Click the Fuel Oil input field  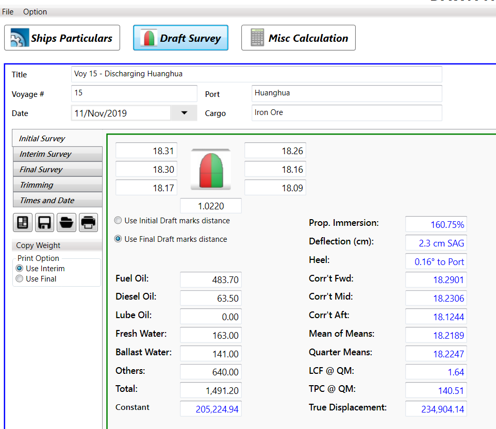coord(211,280)
